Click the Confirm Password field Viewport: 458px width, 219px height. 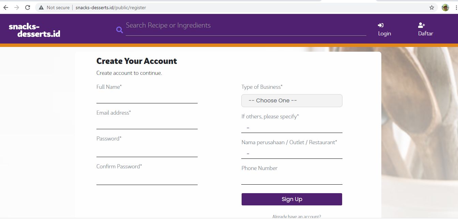(x=147, y=179)
